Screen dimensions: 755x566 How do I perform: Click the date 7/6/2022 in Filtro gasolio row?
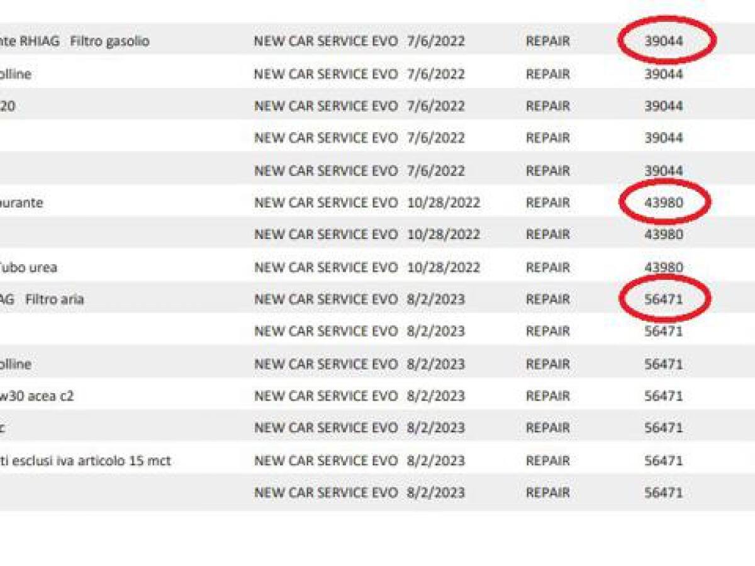pos(435,42)
